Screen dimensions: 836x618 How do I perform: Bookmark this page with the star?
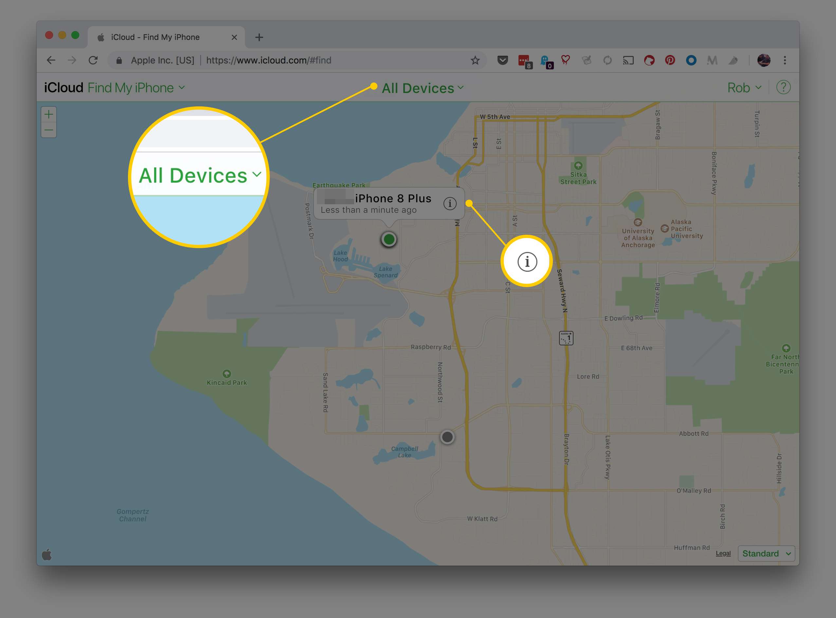475,60
